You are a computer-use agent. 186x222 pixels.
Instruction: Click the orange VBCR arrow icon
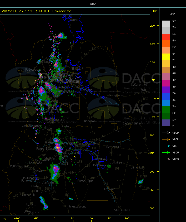[166, 139]
